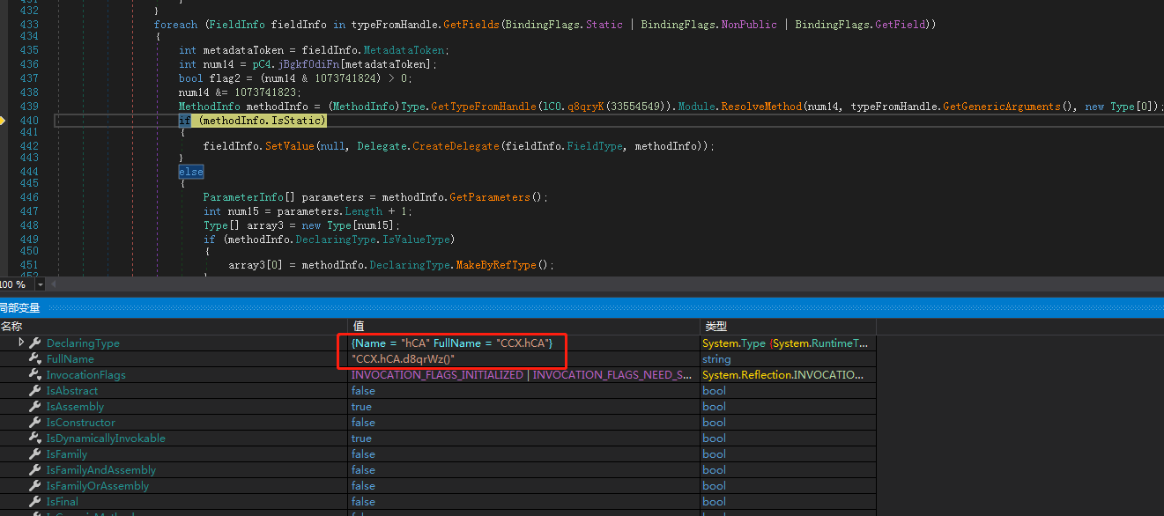This screenshot has width=1164, height=516.
Task: Click the false value of IsConstructor
Action: pos(363,422)
